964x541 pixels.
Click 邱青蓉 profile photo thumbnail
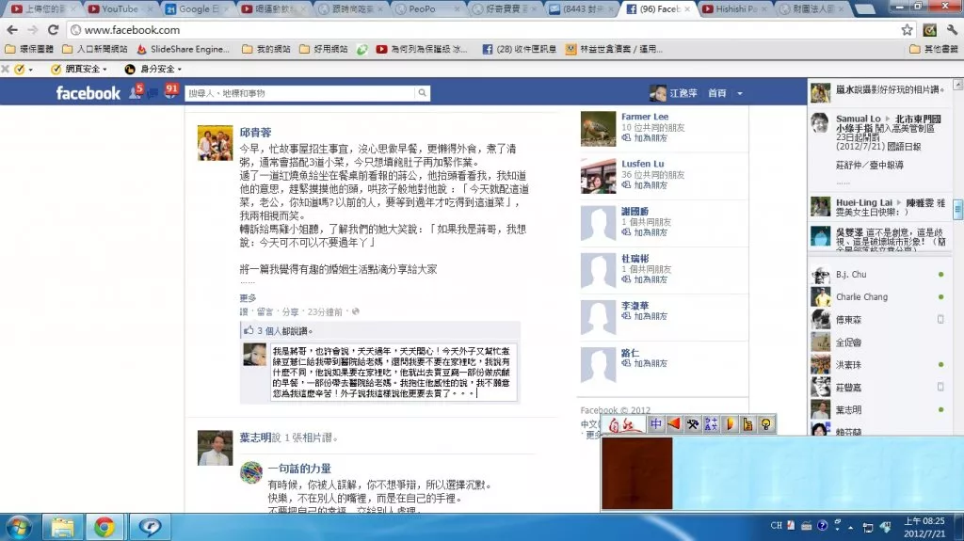tap(216, 143)
